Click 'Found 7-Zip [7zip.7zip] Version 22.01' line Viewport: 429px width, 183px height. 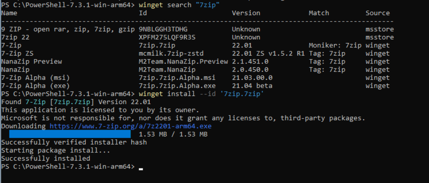76,102
